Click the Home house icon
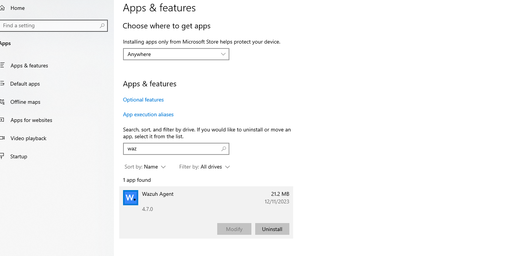This screenshot has height=256, width=529. pos(2,8)
